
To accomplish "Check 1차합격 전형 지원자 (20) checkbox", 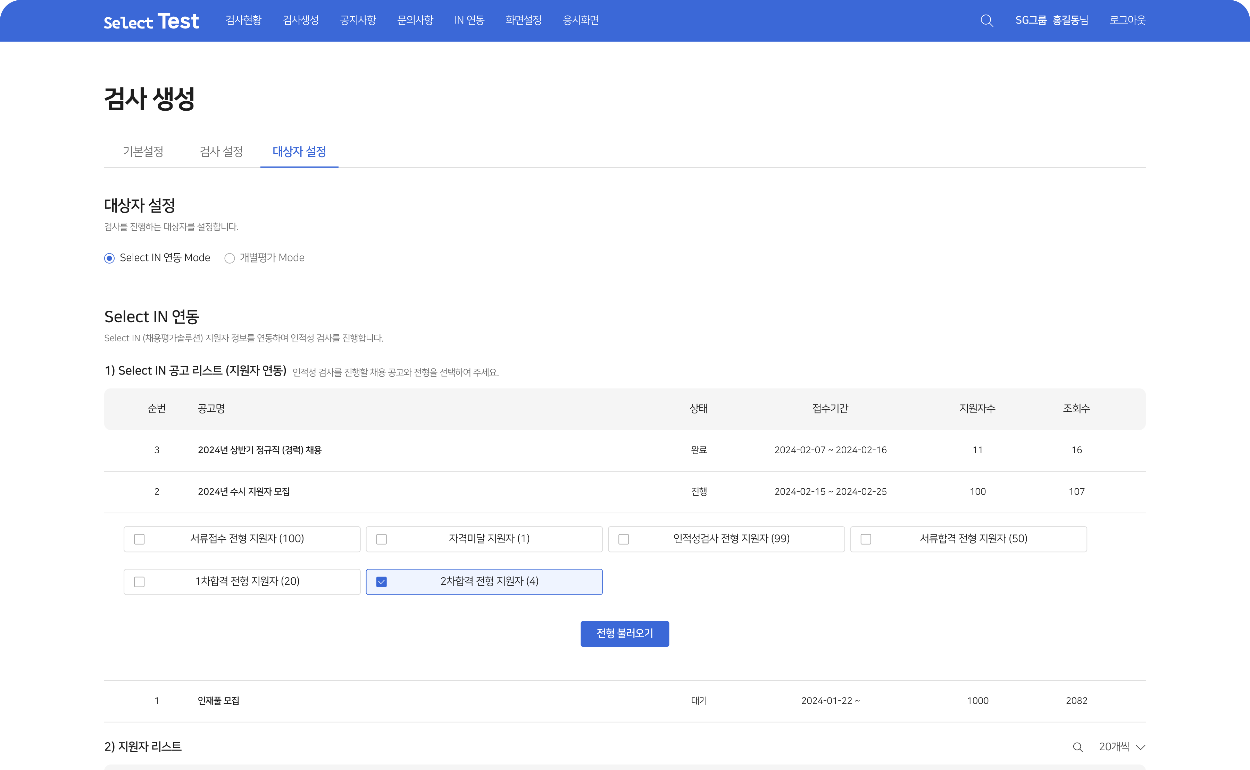I will [x=139, y=582].
